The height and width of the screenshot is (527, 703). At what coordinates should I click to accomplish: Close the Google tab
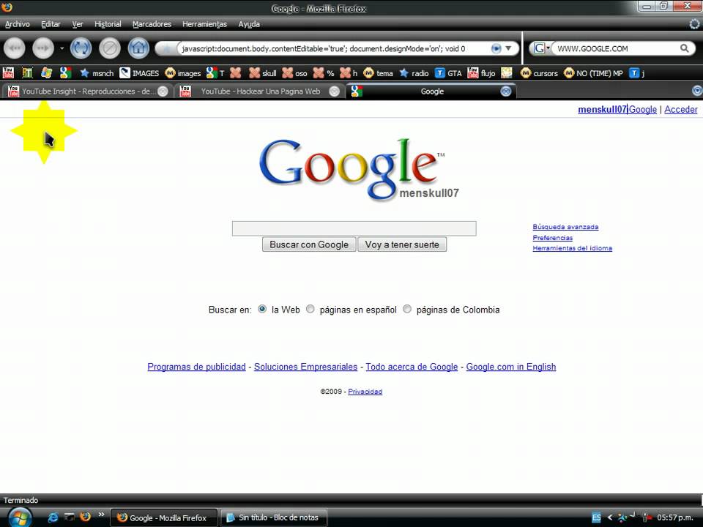click(x=506, y=91)
